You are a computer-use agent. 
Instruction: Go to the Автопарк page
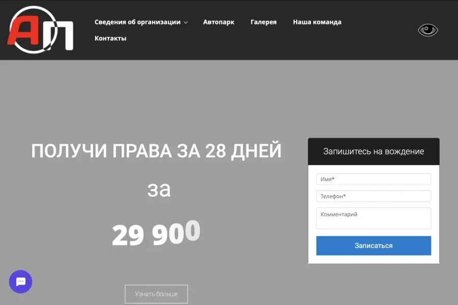pyautogui.click(x=218, y=22)
